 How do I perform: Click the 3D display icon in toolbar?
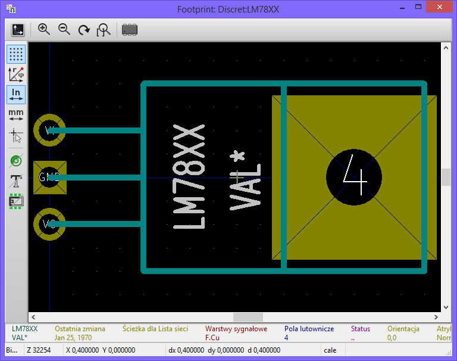[18, 30]
